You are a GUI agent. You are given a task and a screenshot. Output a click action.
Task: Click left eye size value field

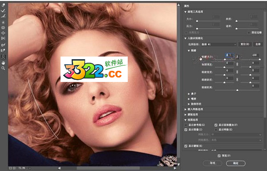230,55
